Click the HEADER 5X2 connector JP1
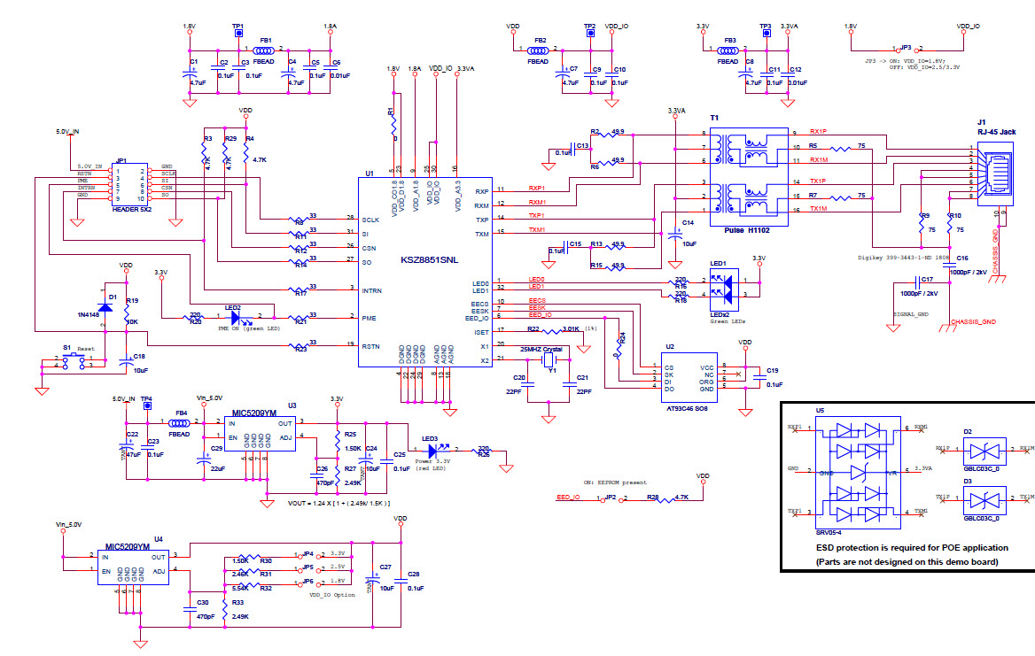This screenshot has height=656, width=1035. coord(131,183)
